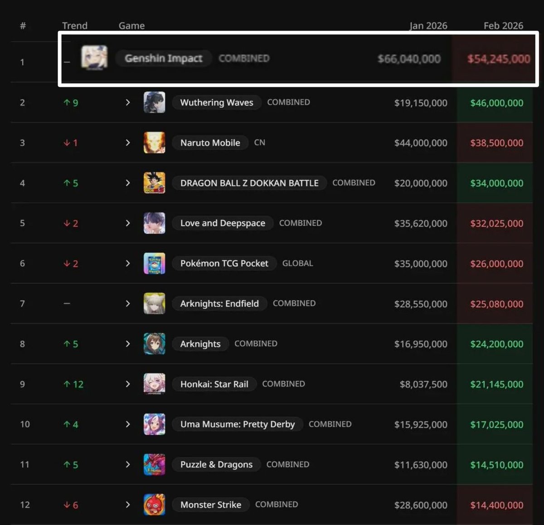Expand the Honkai: Star Rail row chevron

tap(128, 384)
